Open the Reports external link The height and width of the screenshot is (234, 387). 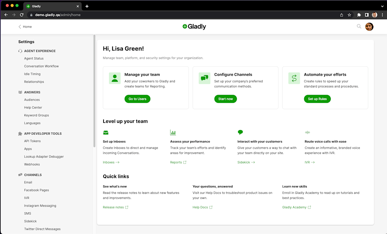178,162
